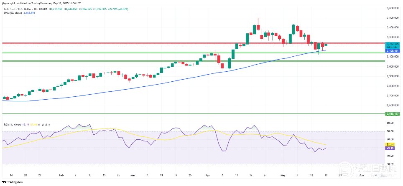Screen dimensions: 403x186
Task: Click the 3,500.000 tick on the price scale
Action: tap(392, 18)
